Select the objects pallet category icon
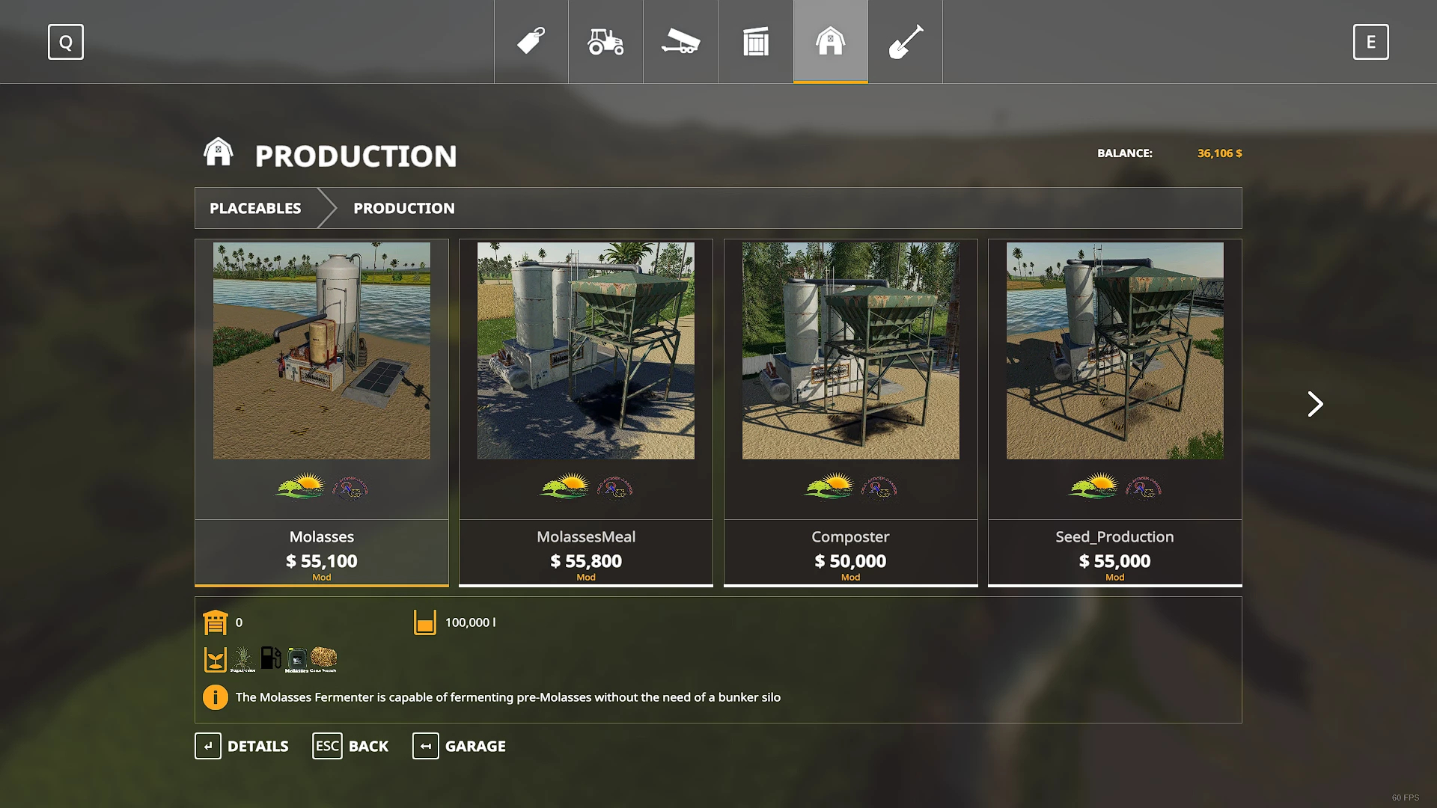This screenshot has height=808, width=1437. click(x=755, y=41)
